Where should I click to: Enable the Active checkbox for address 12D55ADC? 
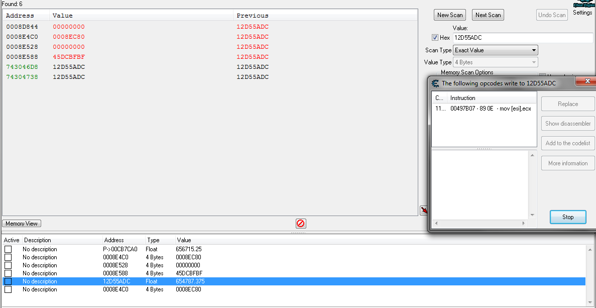[8, 281]
